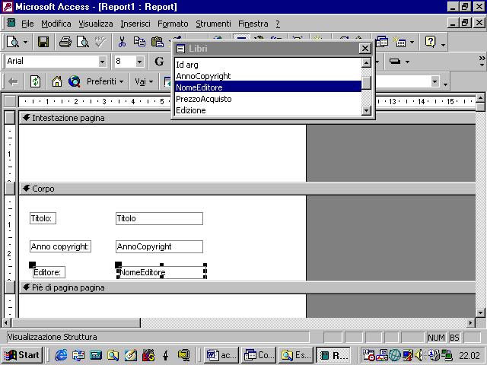Print the report using printer icon
The image size is (487, 365).
[x=65, y=42]
